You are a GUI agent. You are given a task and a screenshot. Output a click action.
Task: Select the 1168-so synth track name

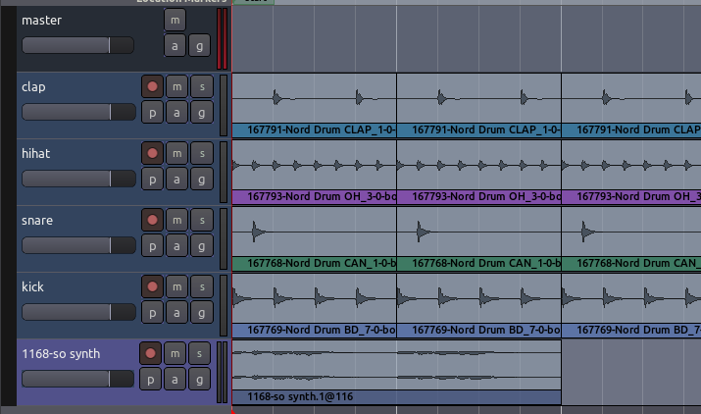tap(61, 353)
